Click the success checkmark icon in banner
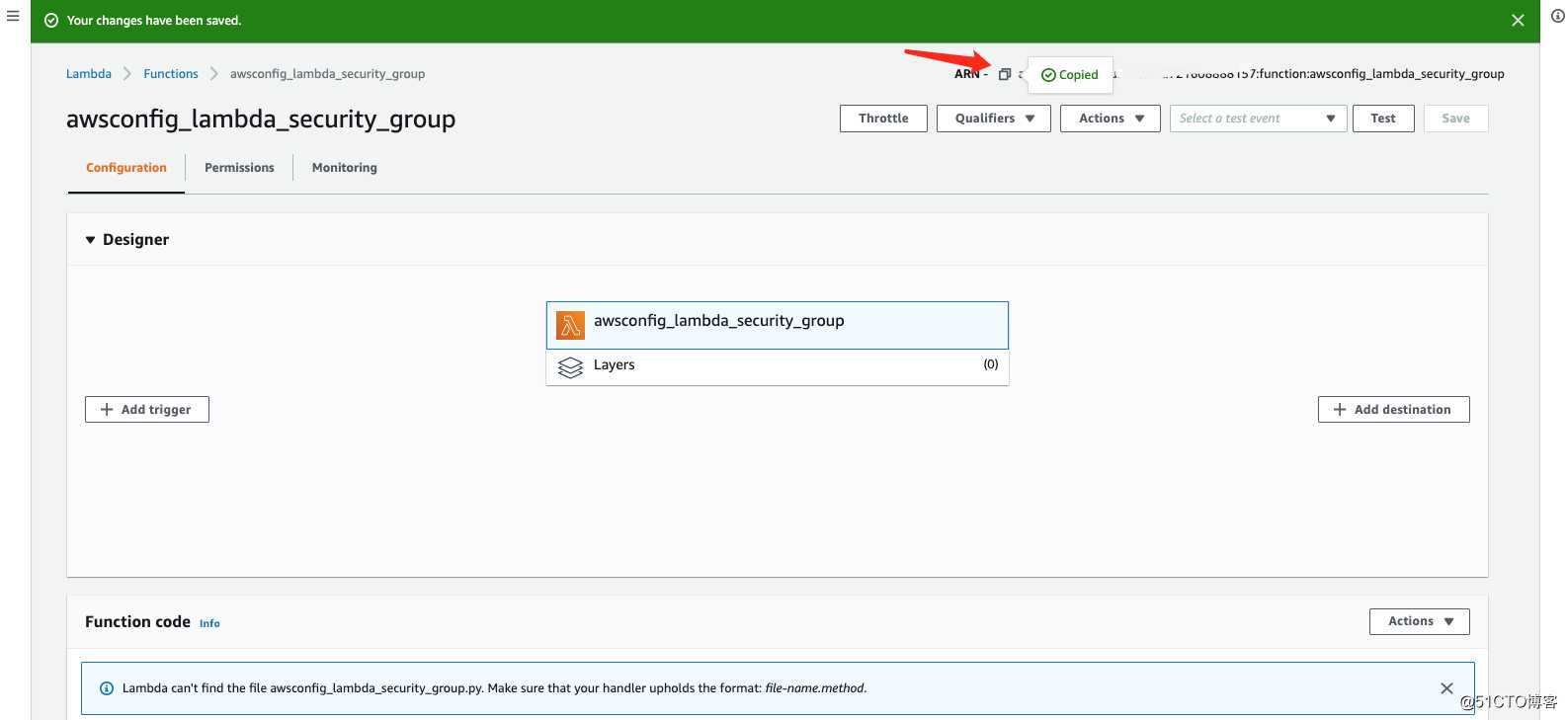 click(51, 21)
